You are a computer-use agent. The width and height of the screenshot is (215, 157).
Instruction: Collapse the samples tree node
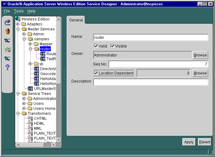(x=24, y=39)
